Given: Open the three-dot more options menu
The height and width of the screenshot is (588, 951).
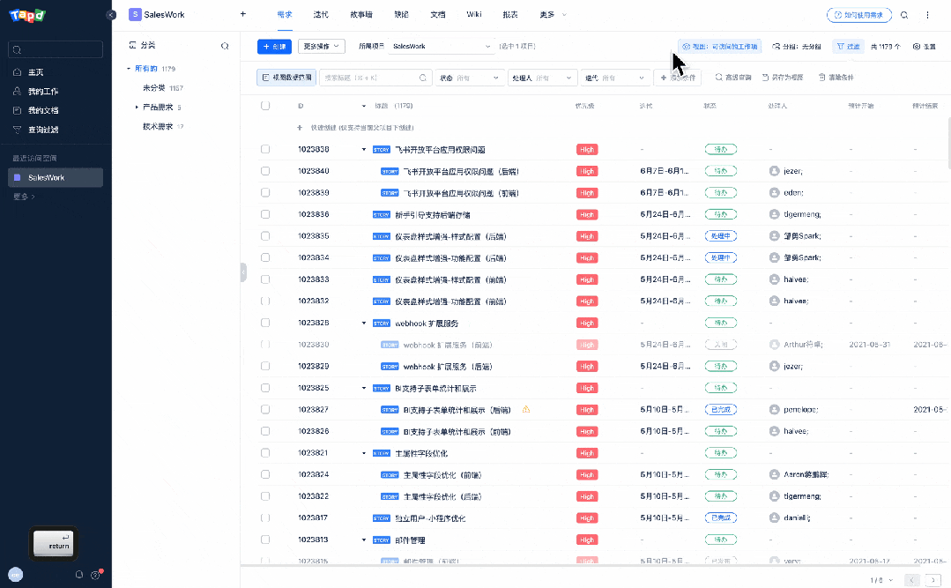Looking at the screenshot, I should pyautogui.click(x=927, y=15).
